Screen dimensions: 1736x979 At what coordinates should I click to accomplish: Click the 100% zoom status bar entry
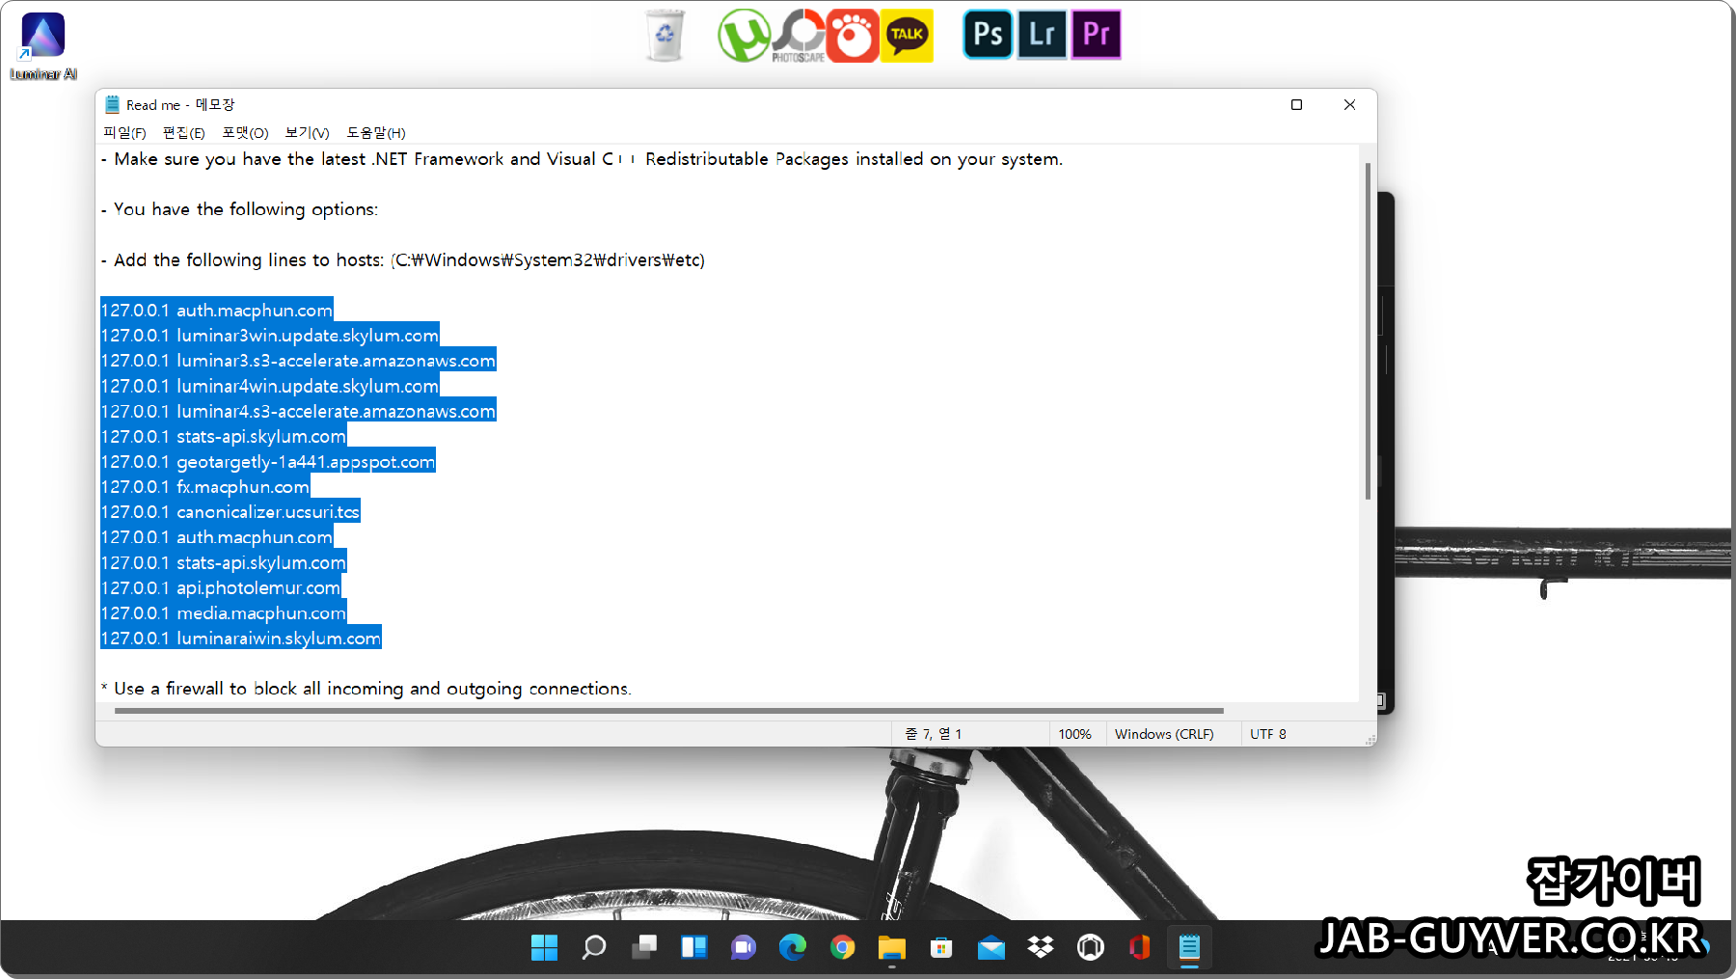[1074, 734]
